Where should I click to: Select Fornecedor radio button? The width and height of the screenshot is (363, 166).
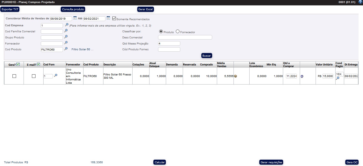[177, 32]
